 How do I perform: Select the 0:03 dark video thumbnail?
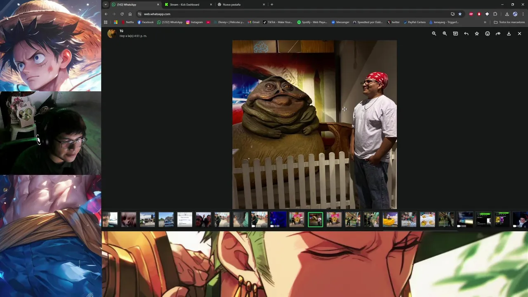click(465, 219)
